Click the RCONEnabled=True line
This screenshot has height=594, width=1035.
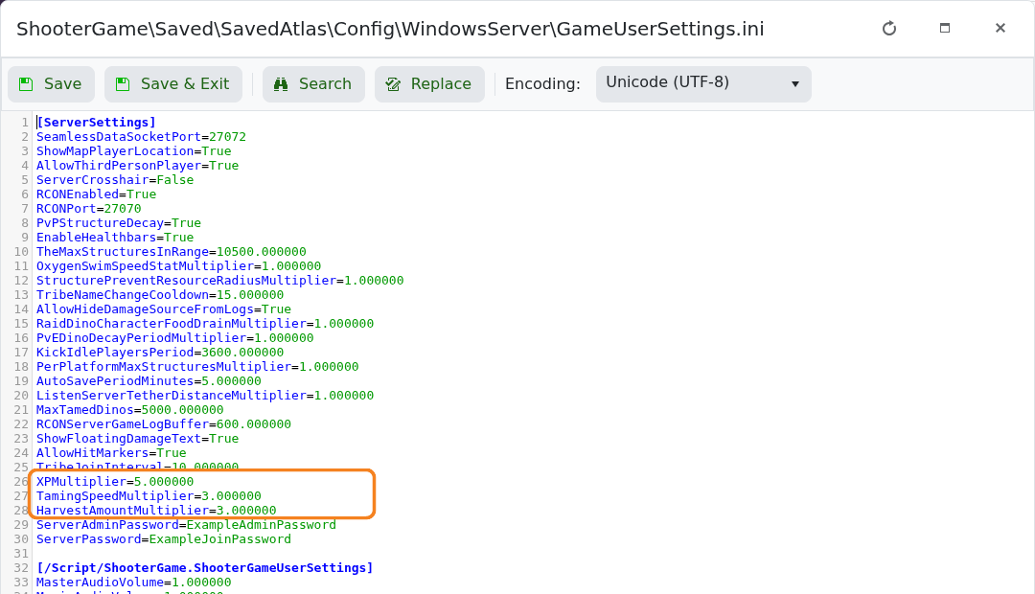coord(97,194)
